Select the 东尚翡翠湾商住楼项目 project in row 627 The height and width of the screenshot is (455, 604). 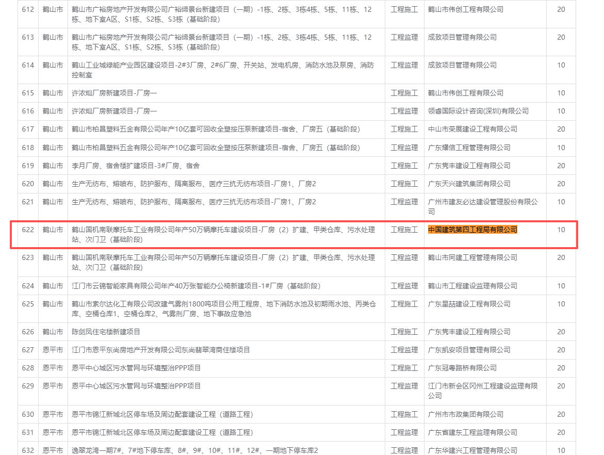pos(160,350)
